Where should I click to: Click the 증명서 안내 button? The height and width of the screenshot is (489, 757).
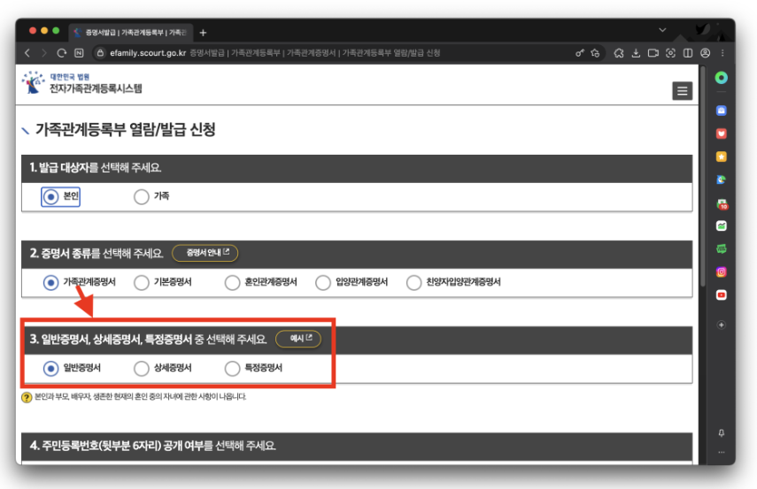pos(205,253)
